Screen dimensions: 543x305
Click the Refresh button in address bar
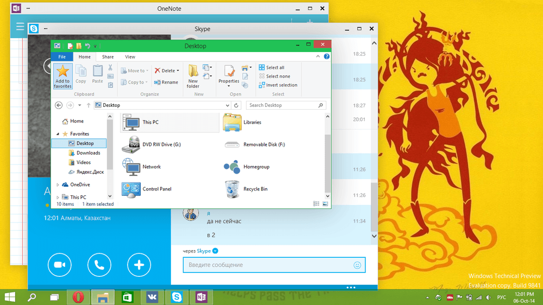[236, 105]
